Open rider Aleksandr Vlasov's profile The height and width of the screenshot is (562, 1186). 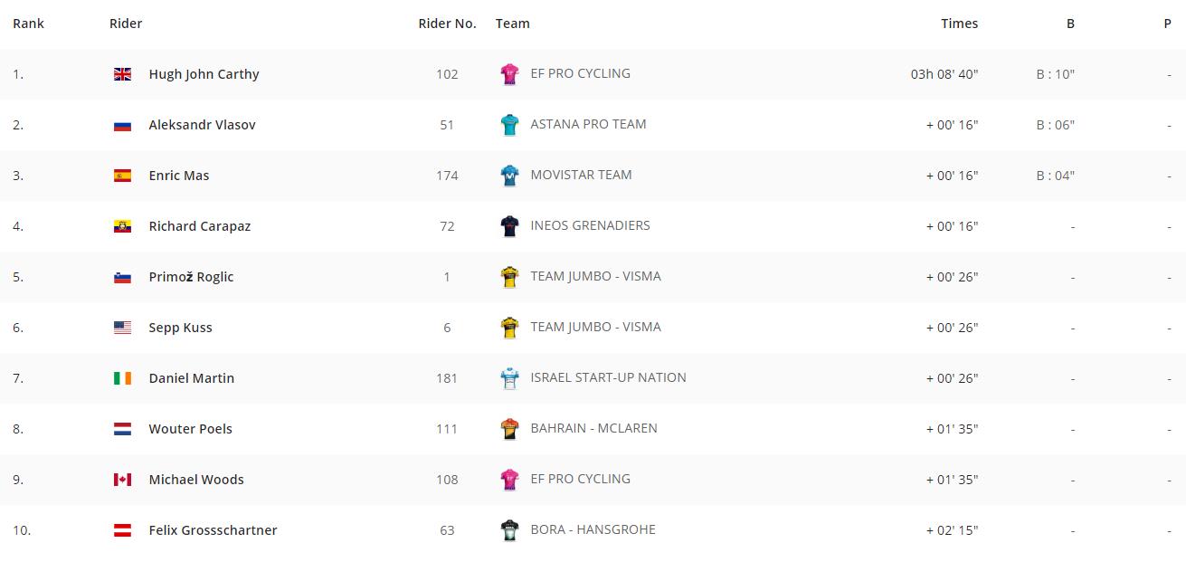[202, 125]
